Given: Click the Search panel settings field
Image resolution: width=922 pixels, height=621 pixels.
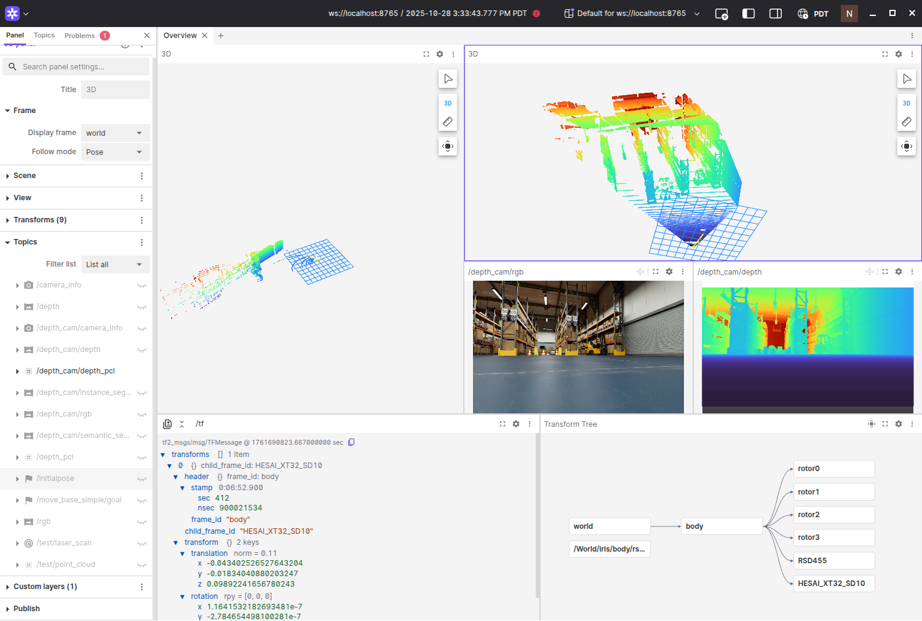Looking at the screenshot, I should point(83,67).
